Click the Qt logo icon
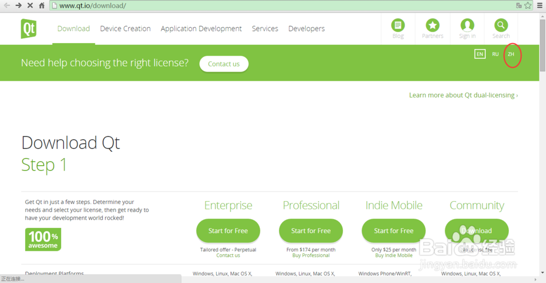This screenshot has height=283, width=546. [28, 28]
